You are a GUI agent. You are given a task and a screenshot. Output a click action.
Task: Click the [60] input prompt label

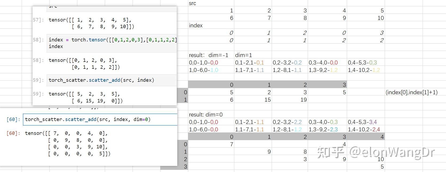pyautogui.click(x=13, y=119)
